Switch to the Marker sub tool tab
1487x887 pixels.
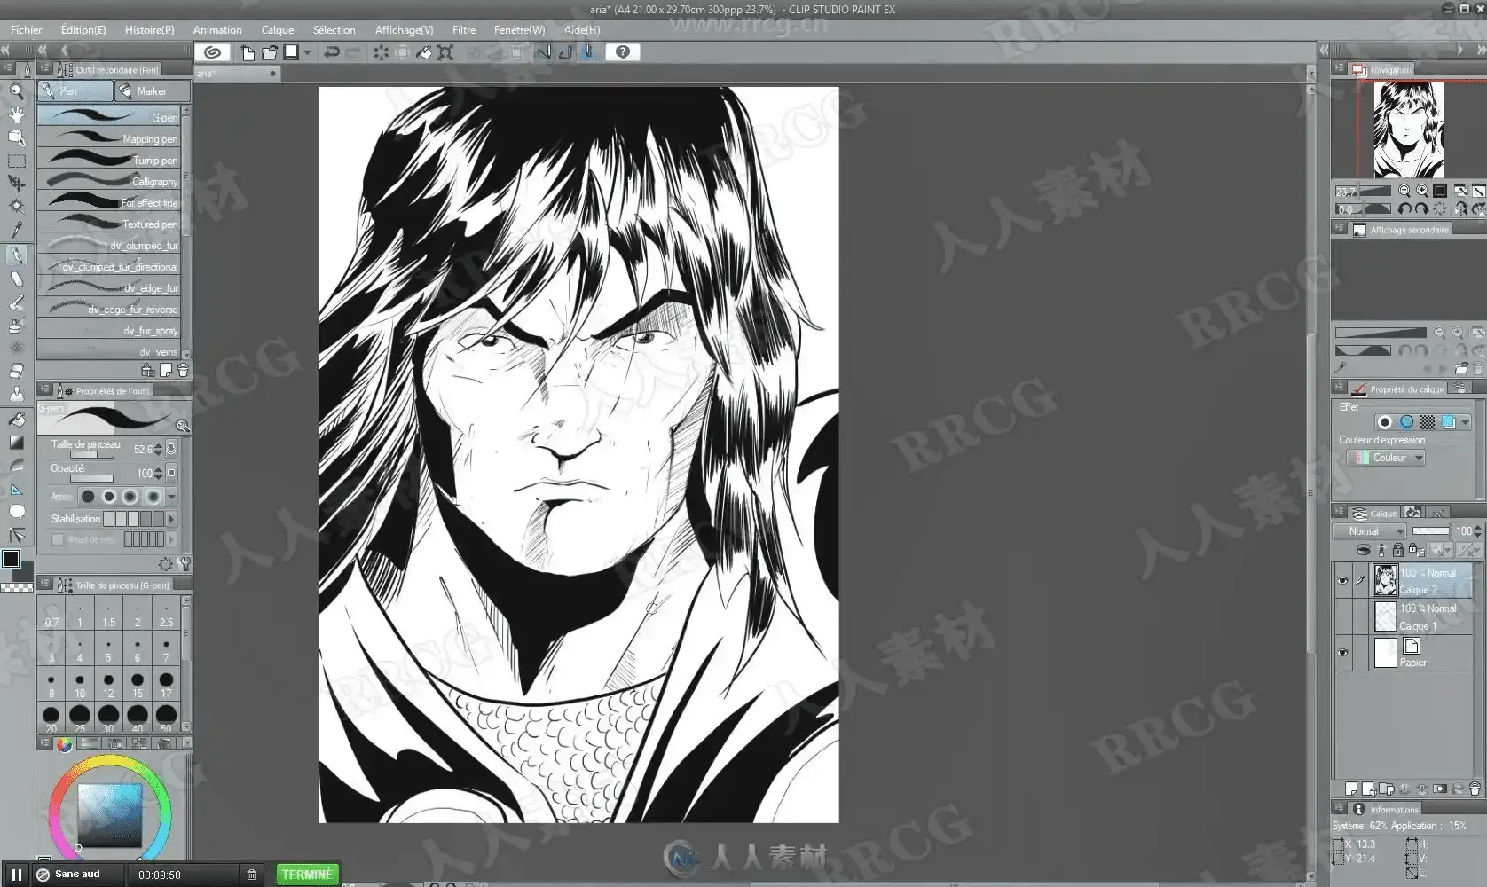click(153, 90)
